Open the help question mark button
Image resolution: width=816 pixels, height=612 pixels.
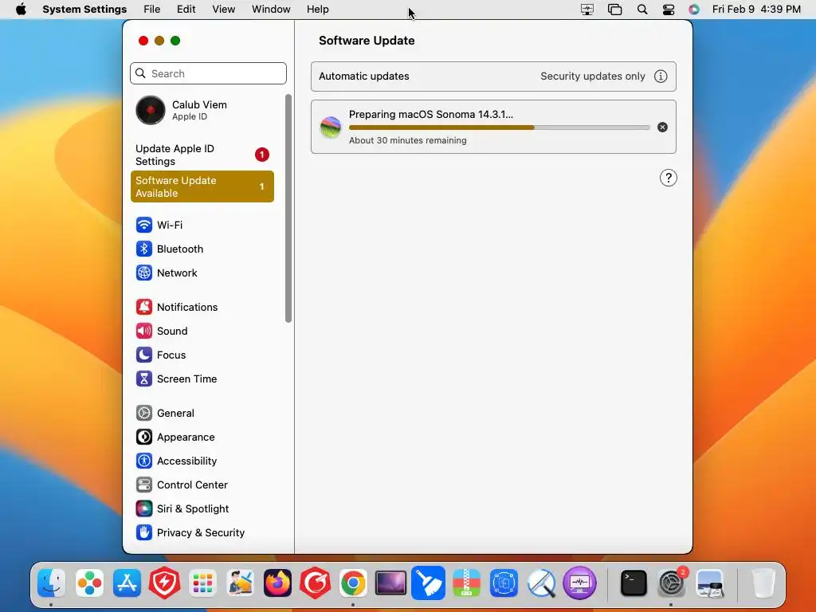tap(669, 178)
